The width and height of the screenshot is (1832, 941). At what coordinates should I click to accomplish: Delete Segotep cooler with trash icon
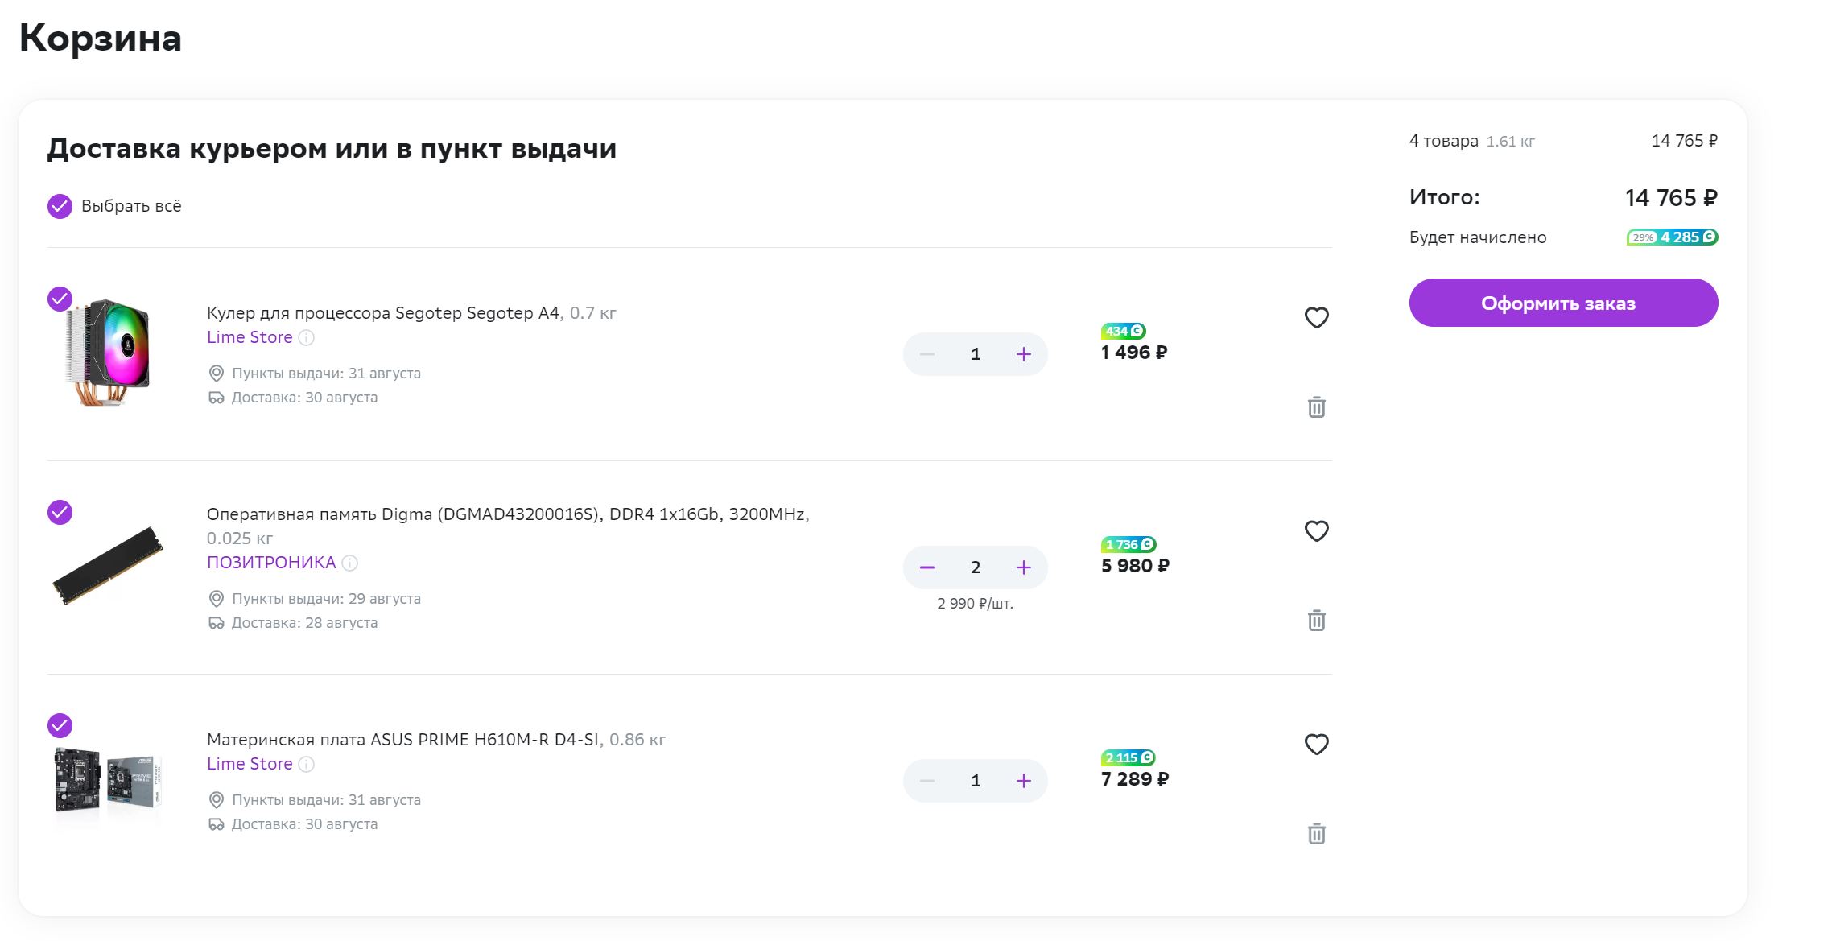[x=1316, y=407]
